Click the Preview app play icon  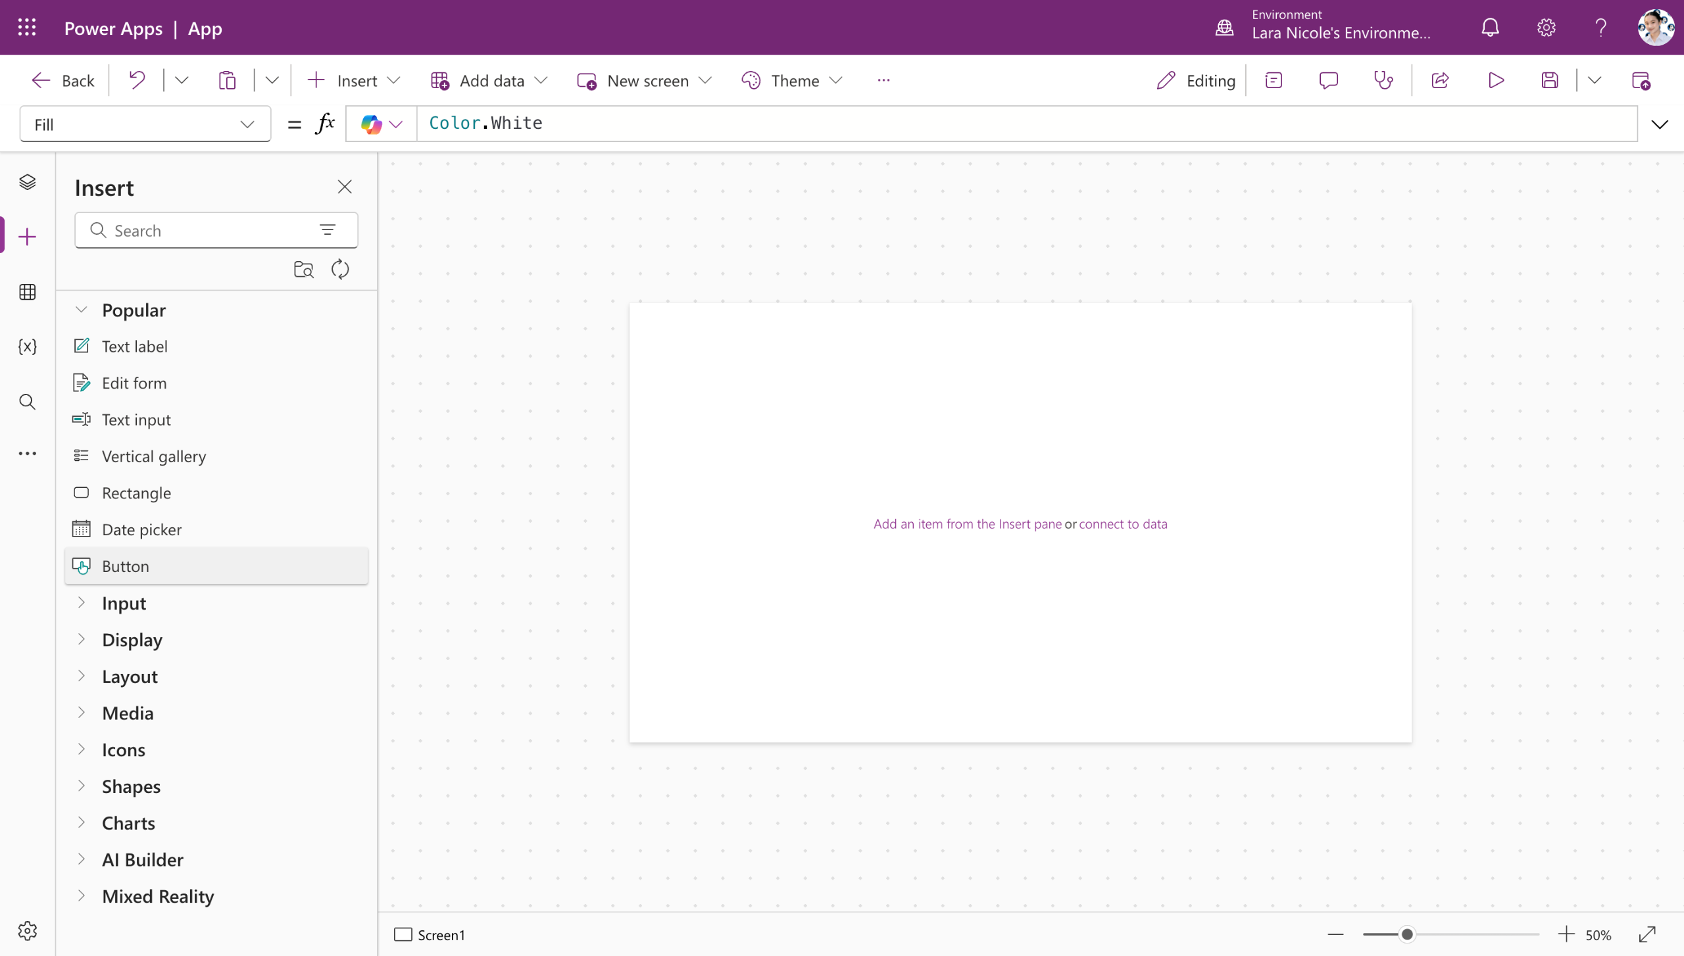pos(1496,80)
